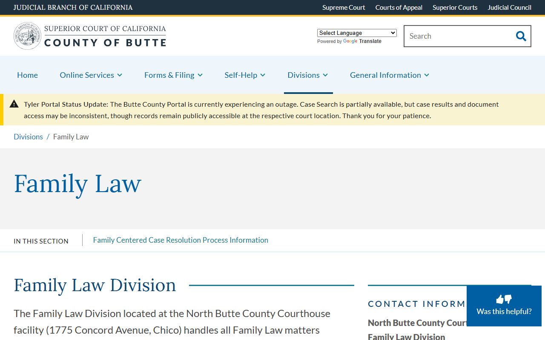The height and width of the screenshot is (340, 545).
Task: Click the warning triangle alert icon
Action: pyautogui.click(x=14, y=104)
